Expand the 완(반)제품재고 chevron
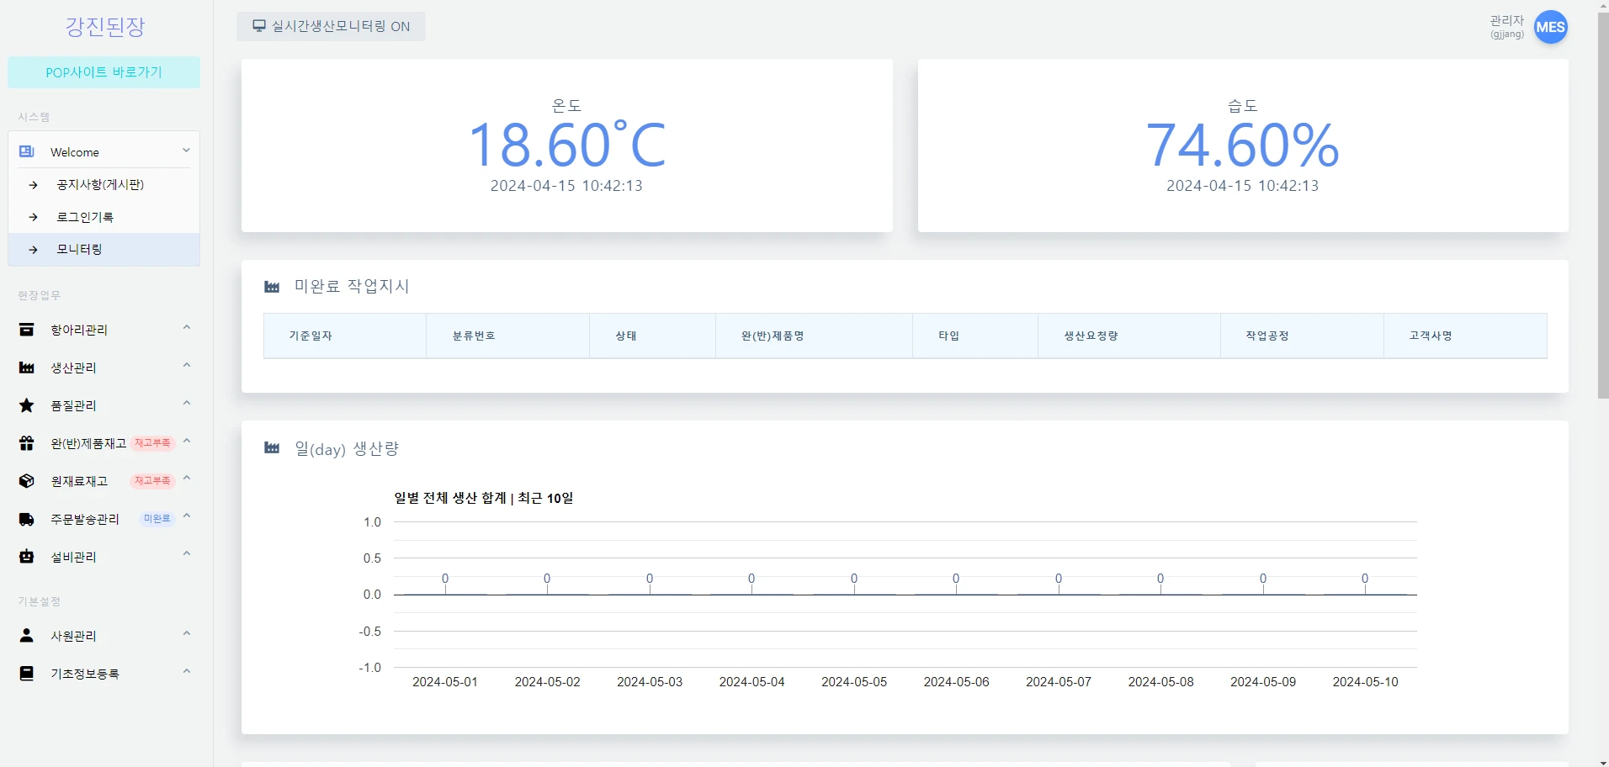 (187, 441)
